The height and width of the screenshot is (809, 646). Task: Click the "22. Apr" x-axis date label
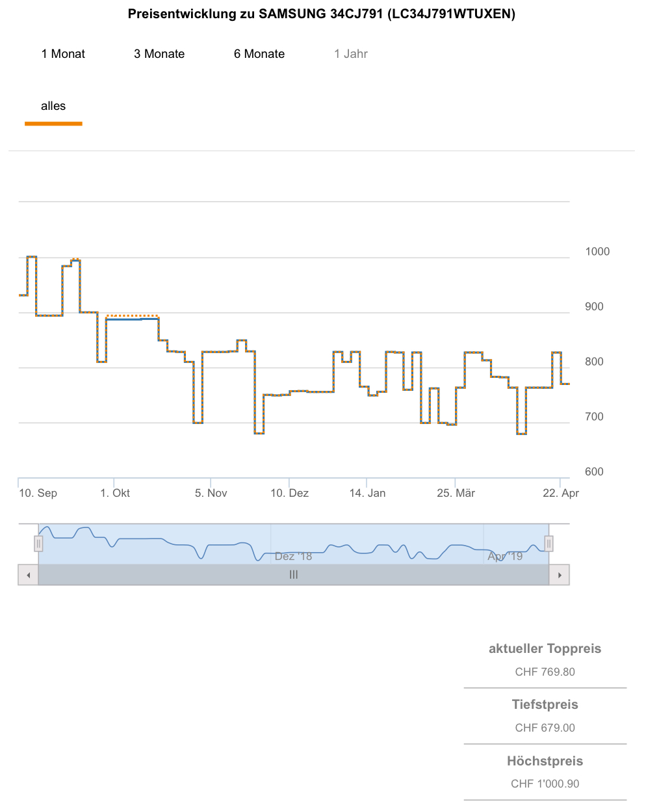pos(561,493)
